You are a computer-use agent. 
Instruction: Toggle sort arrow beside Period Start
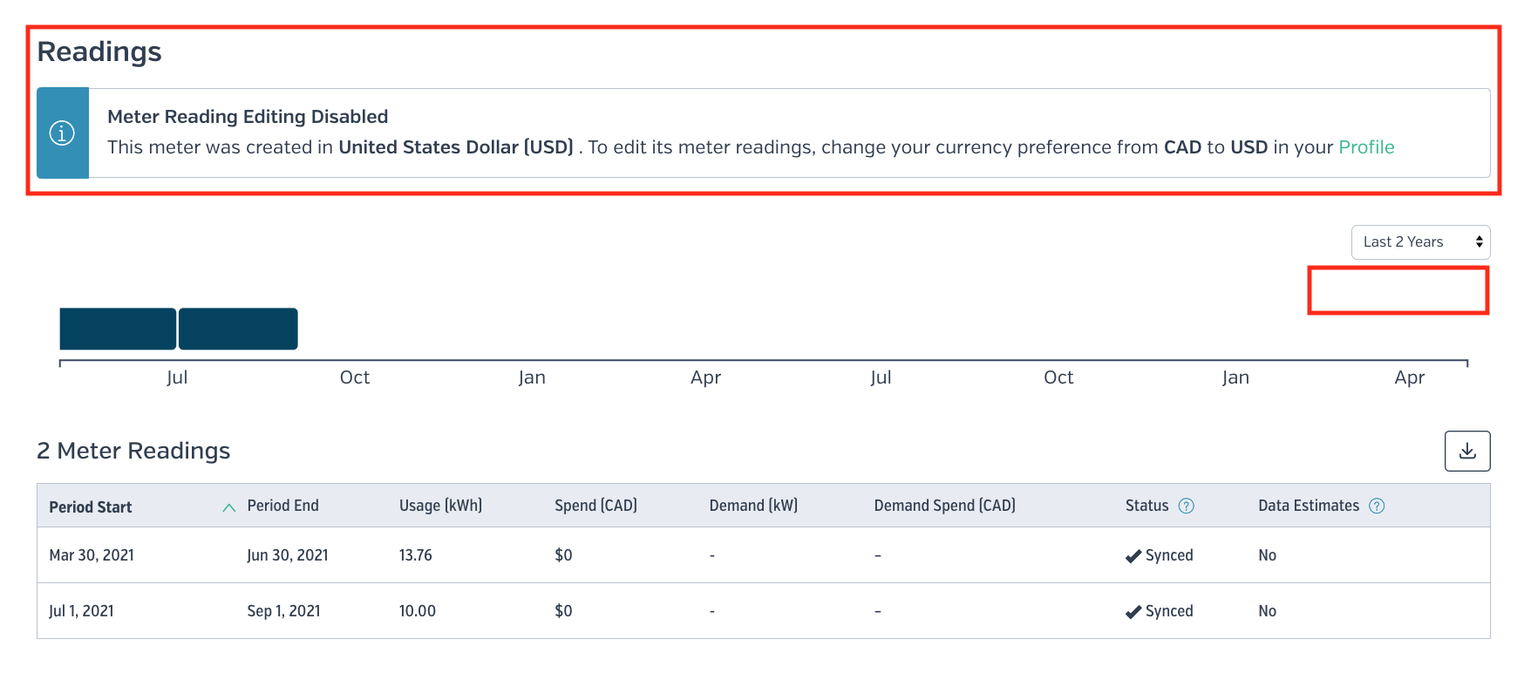pyautogui.click(x=229, y=507)
